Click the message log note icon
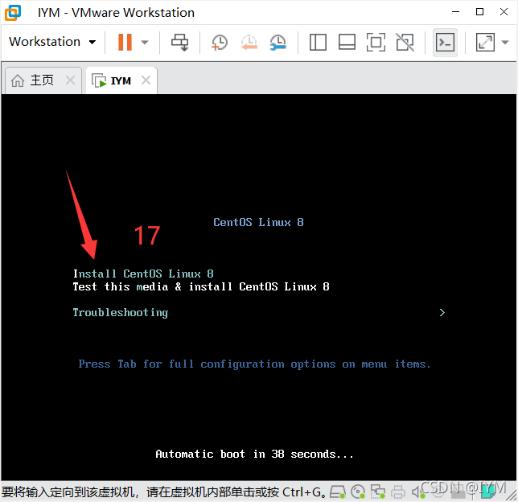This screenshot has width=518, height=502. (487, 492)
